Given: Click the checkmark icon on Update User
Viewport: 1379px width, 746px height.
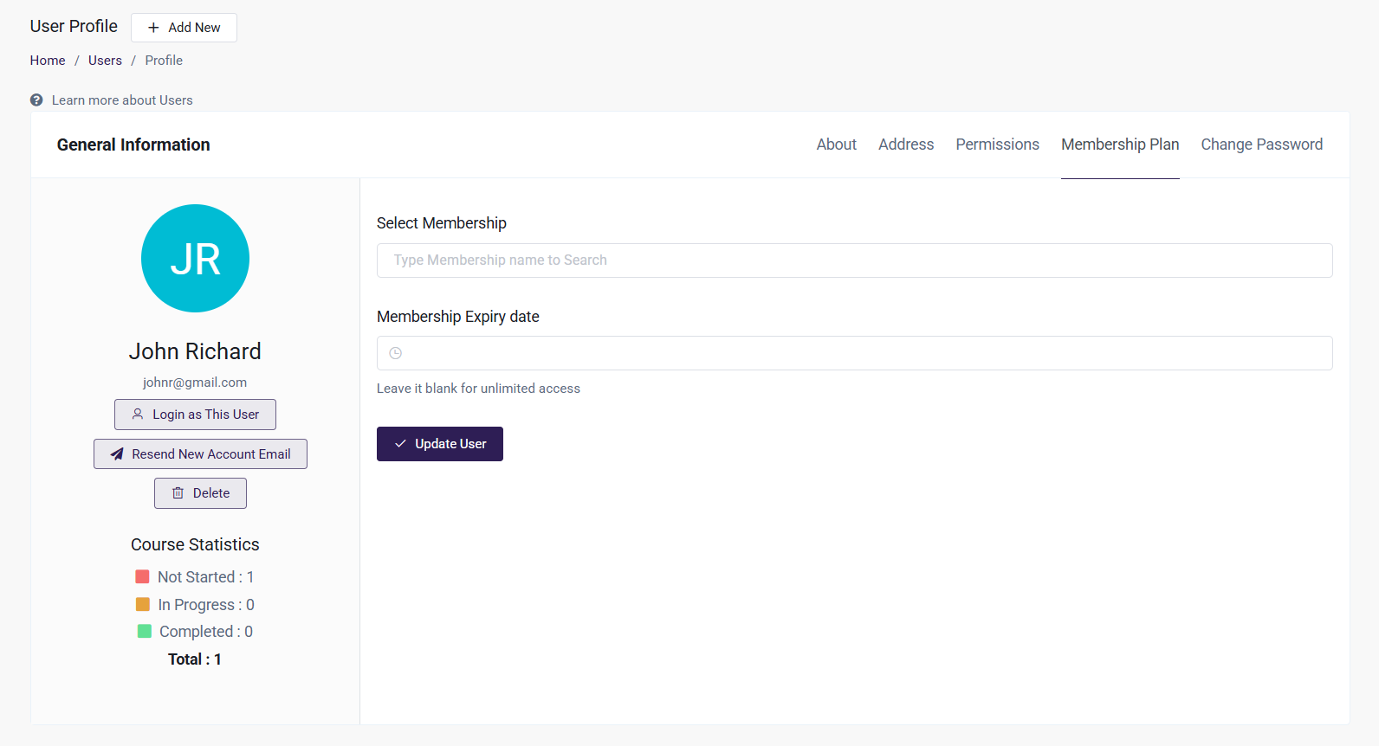Looking at the screenshot, I should (x=400, y=444).
